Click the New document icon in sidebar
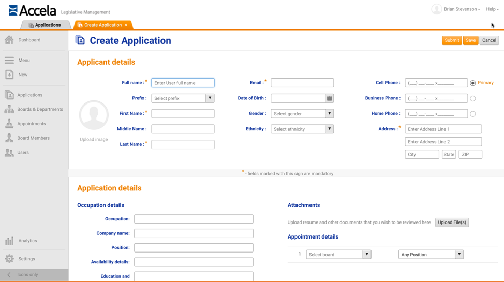The height and width of the screenshot is (282, 504). coord(9,75)
